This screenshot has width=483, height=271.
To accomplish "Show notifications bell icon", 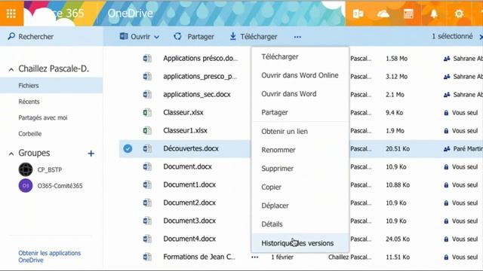I will [434, 14].
